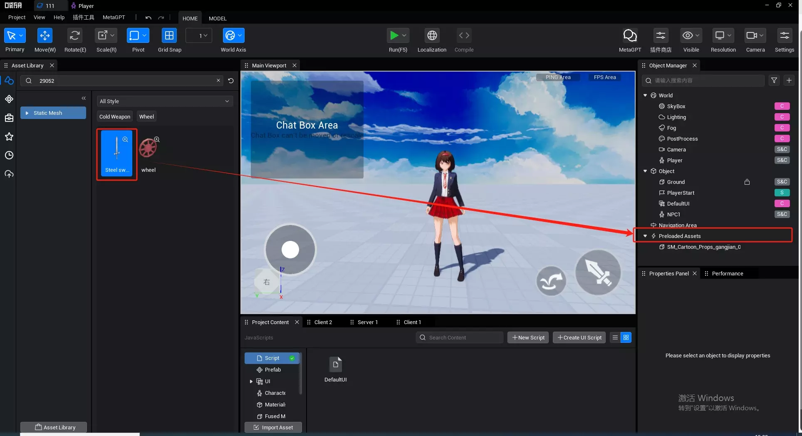
Task: Add object with plus icon
Action: tap(789, 80)
